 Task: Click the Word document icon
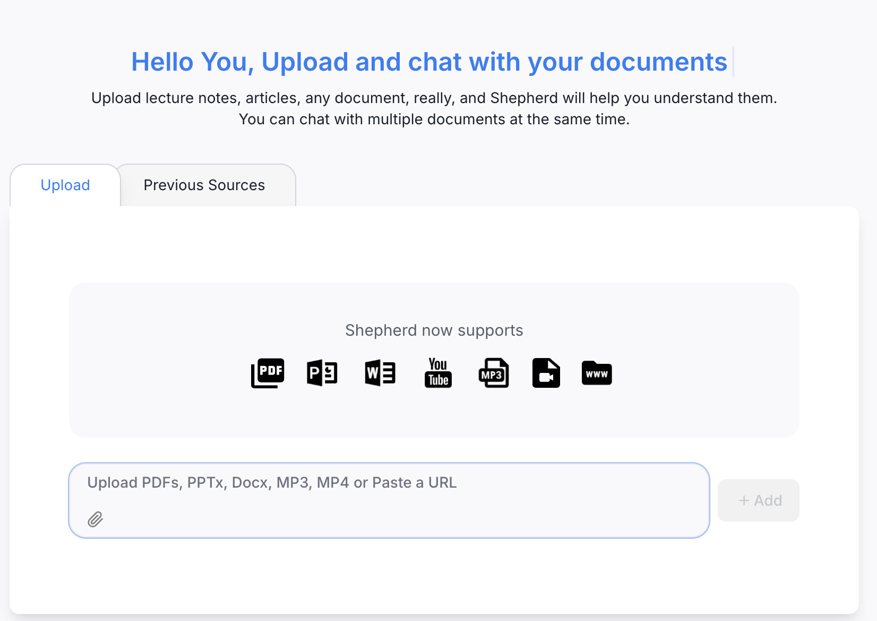(380, 373)
